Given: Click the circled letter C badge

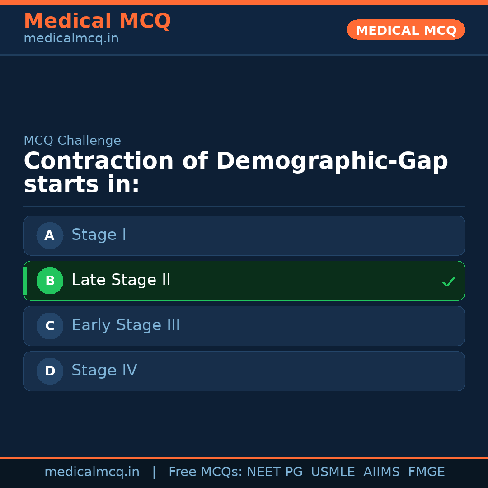Looking at the screenshot, I should coord(50,326).
